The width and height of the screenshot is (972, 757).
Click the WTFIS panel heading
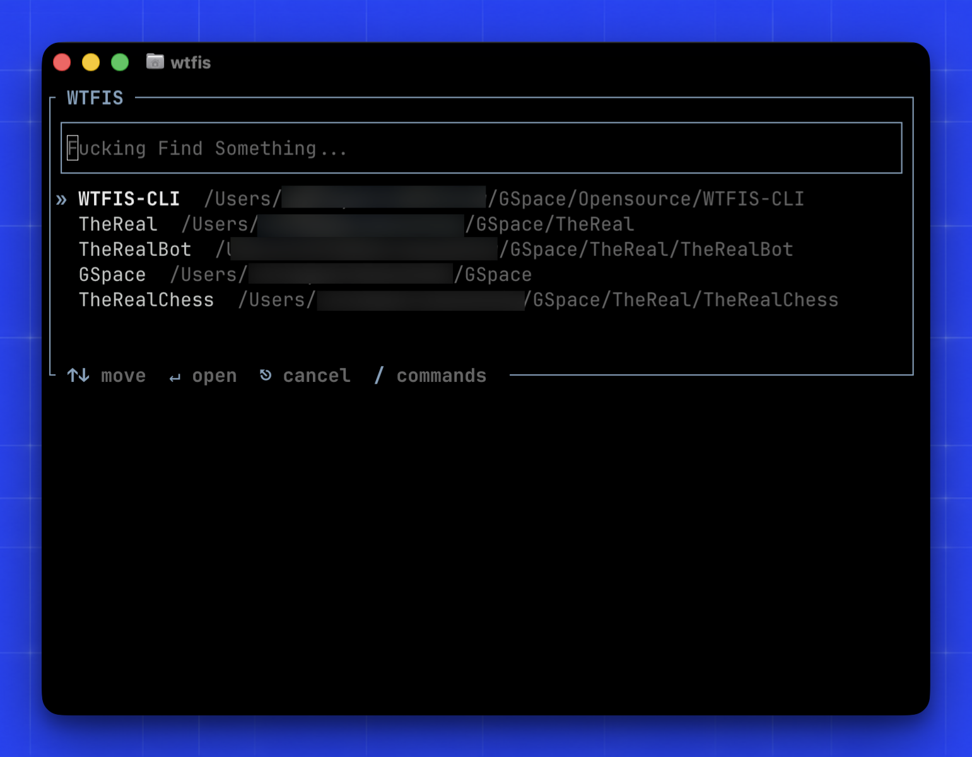95,98
